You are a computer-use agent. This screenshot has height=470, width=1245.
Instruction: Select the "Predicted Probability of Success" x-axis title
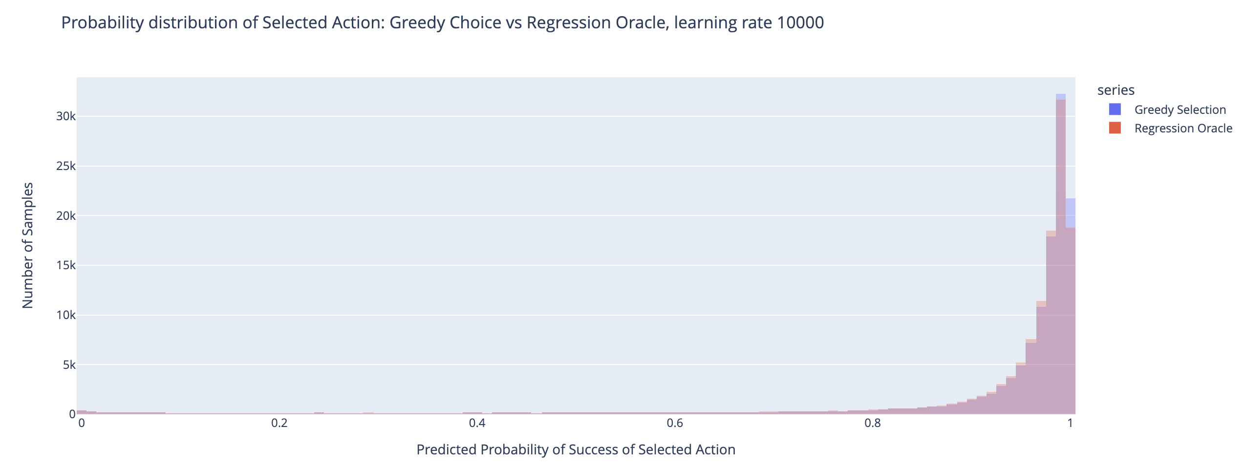pyautogui.click(x=576, y=449)
